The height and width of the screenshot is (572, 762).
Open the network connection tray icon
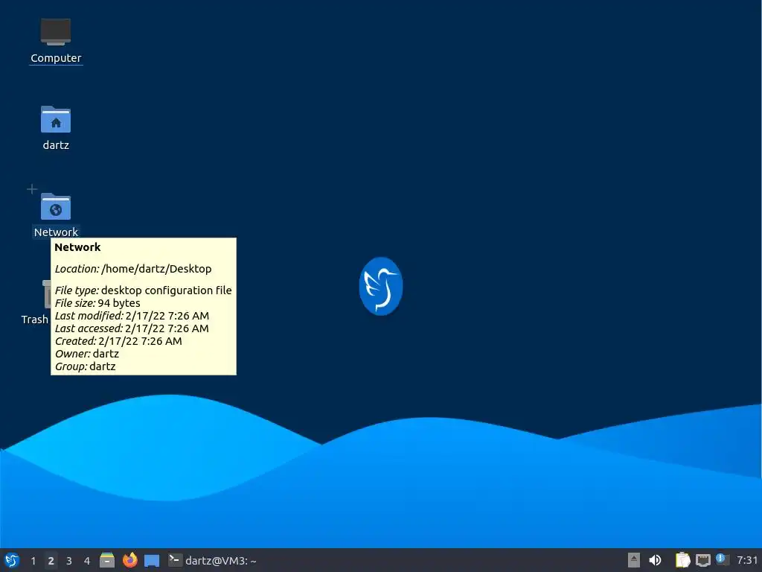[702, 561]
